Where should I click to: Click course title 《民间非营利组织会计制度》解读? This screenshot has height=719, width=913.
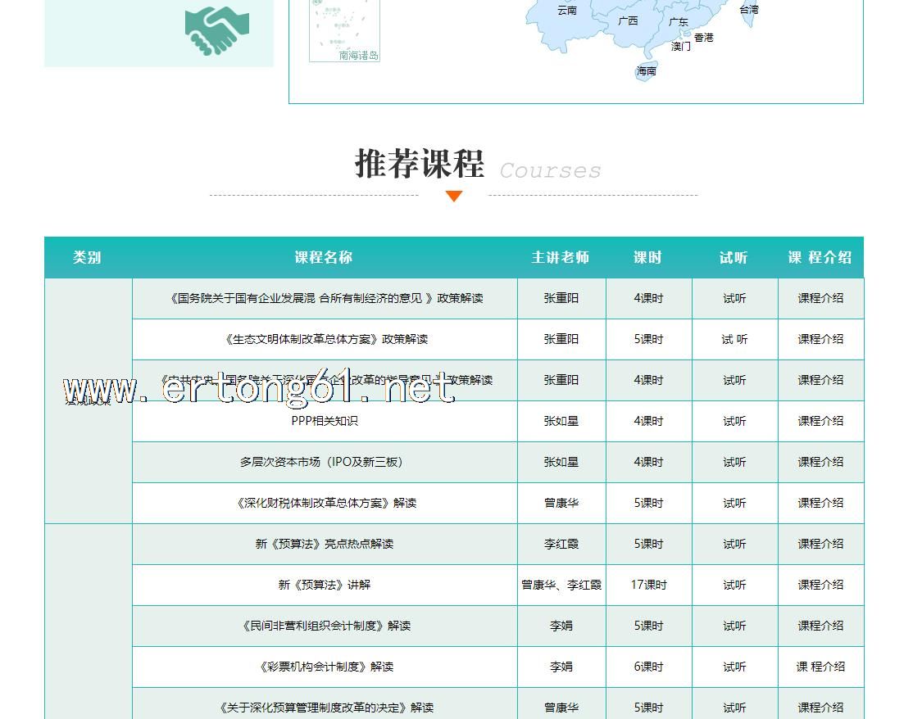(x=326, y=626)
